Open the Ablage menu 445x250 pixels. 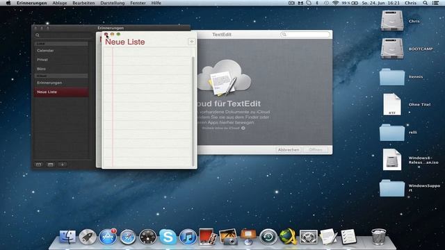[x=59, y=3]
